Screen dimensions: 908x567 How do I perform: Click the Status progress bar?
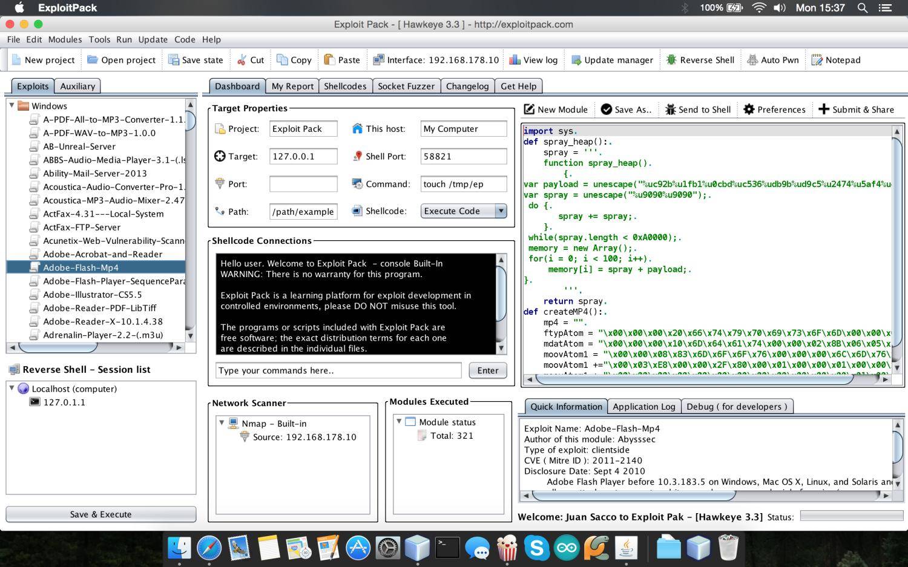pos(854,517)
